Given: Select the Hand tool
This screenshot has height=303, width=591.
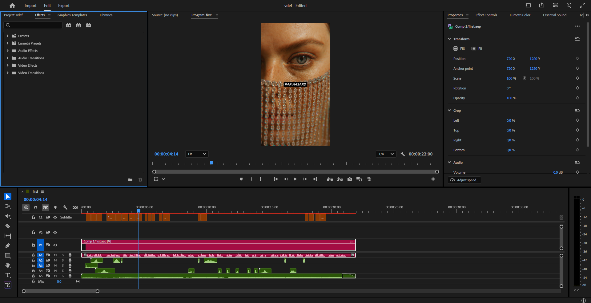Looking at the screenshot, I should click(8, 265).
